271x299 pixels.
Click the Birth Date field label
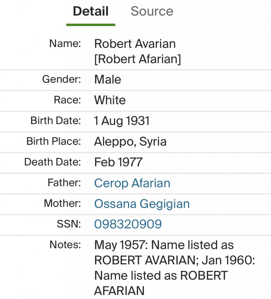56,121
